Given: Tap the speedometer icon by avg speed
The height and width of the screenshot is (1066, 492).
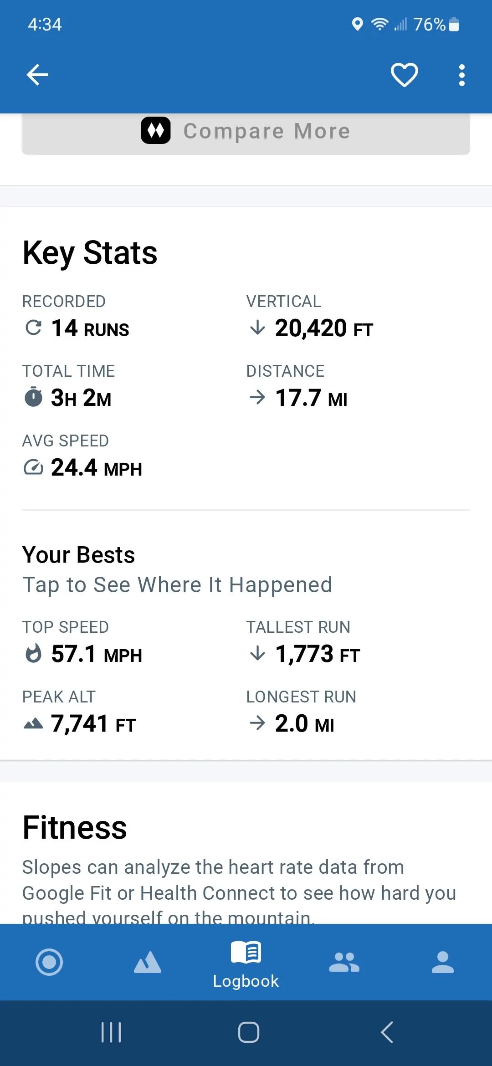Looking at the screenshot, I should [33, 467].
